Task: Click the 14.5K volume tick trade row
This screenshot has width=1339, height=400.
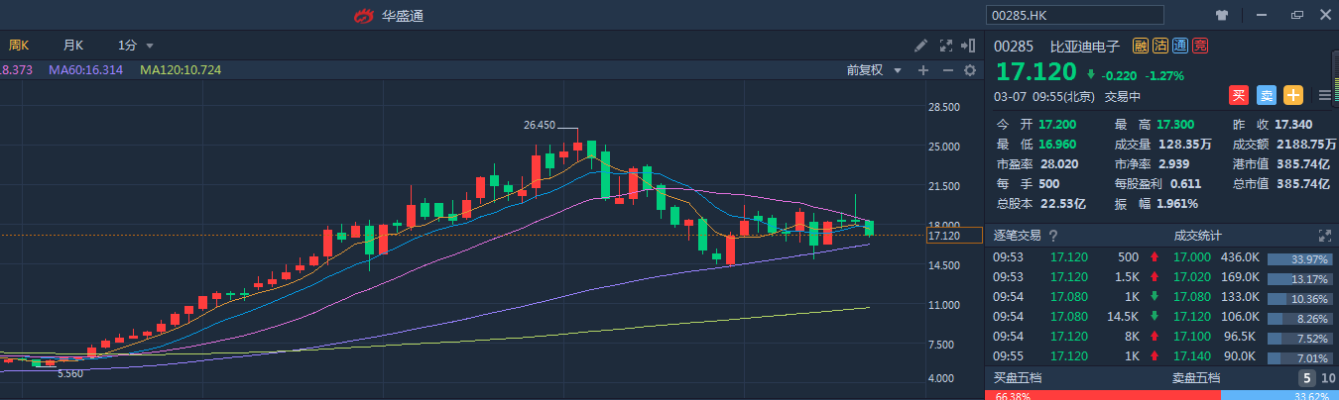Action: [1077, 317]
